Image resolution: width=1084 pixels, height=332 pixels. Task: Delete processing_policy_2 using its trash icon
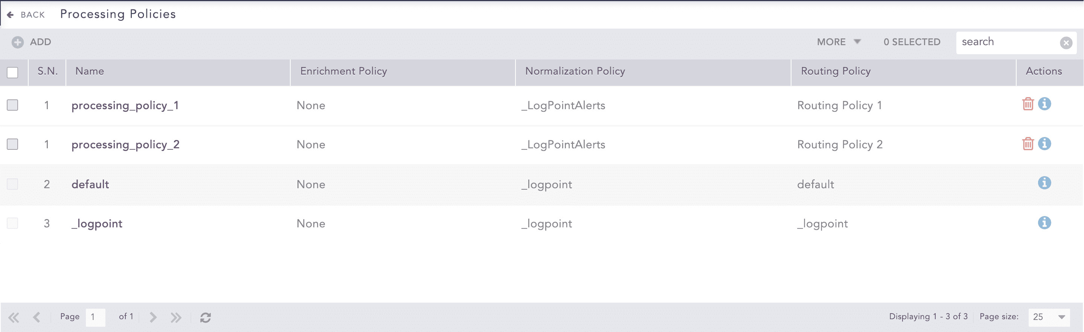[1028, 143]
